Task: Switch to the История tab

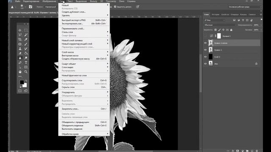Action: click(x=216, y=14)
